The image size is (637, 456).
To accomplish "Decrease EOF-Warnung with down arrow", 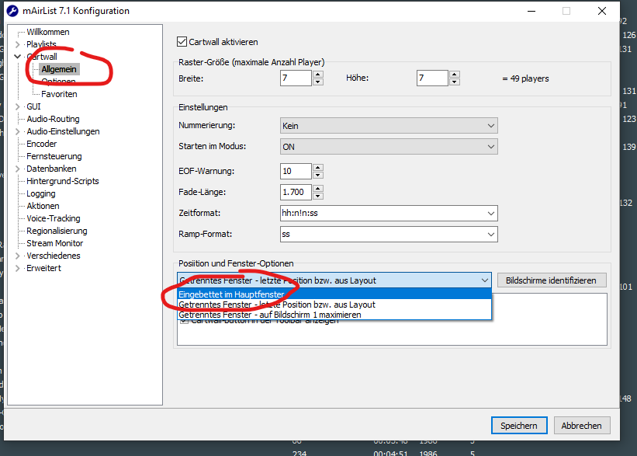I will (318, 175).
